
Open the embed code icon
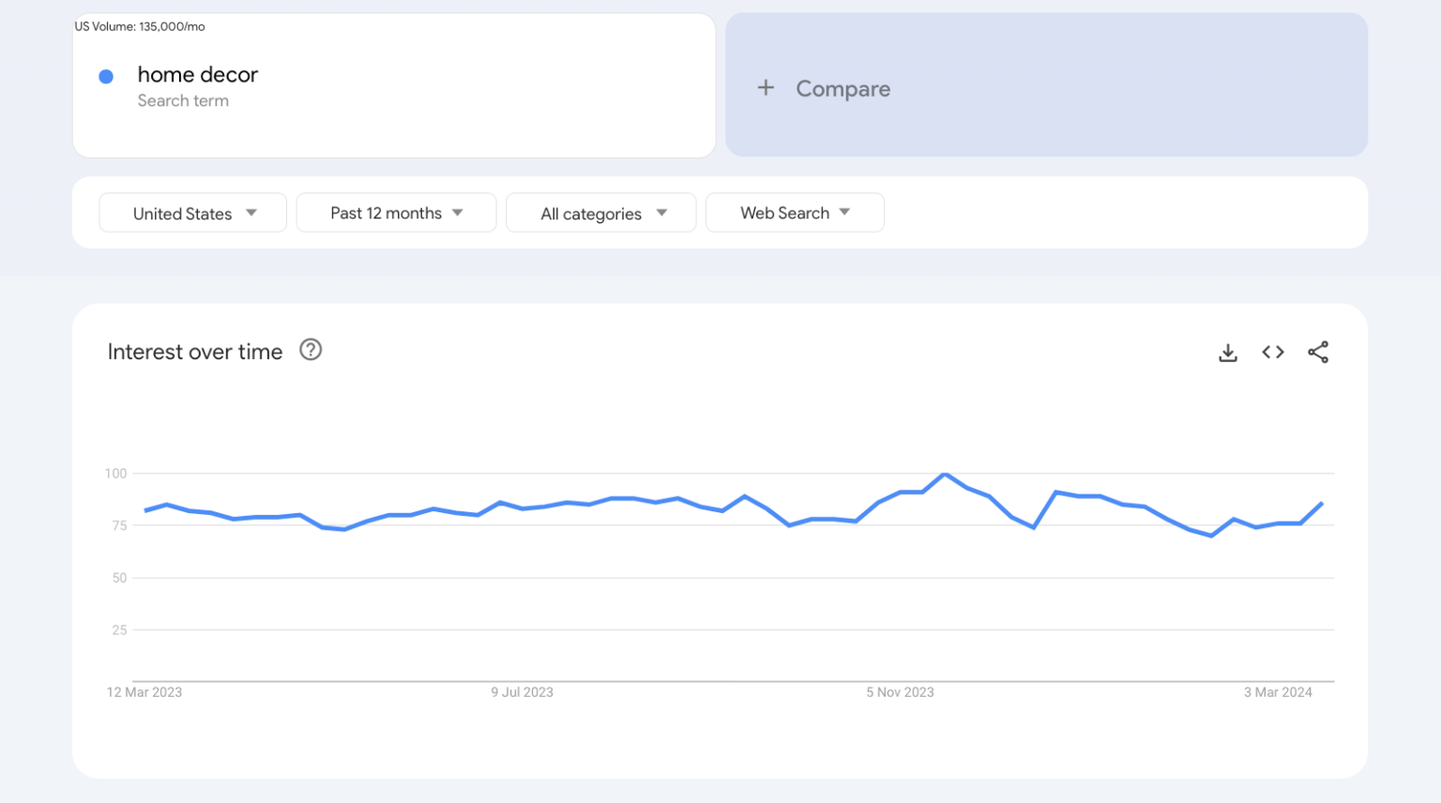1272,352
